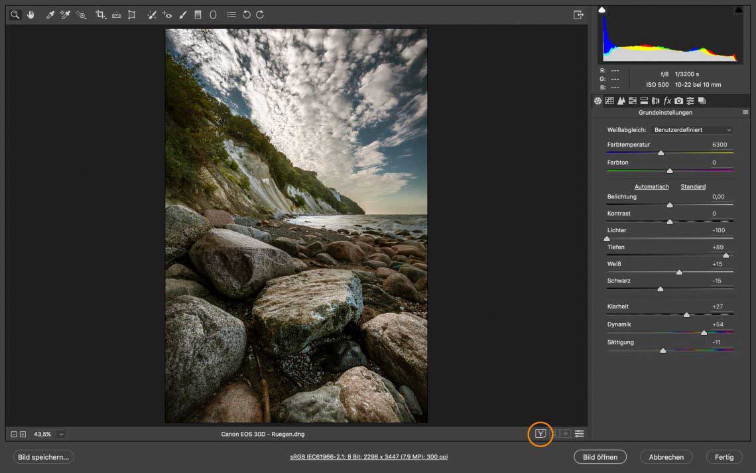Switch to the Effects fx tab
The width and height of the screenshot is (756, 473).
click(667, 101)
